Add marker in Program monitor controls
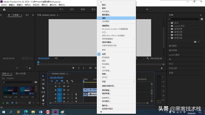Image resolution: width=205 pixels, height=115 pixels. pyautogui.click(x=73, y=68)
